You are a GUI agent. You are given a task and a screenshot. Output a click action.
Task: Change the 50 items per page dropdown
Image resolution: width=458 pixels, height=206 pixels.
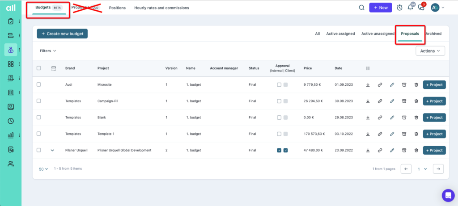click(43, 169)
